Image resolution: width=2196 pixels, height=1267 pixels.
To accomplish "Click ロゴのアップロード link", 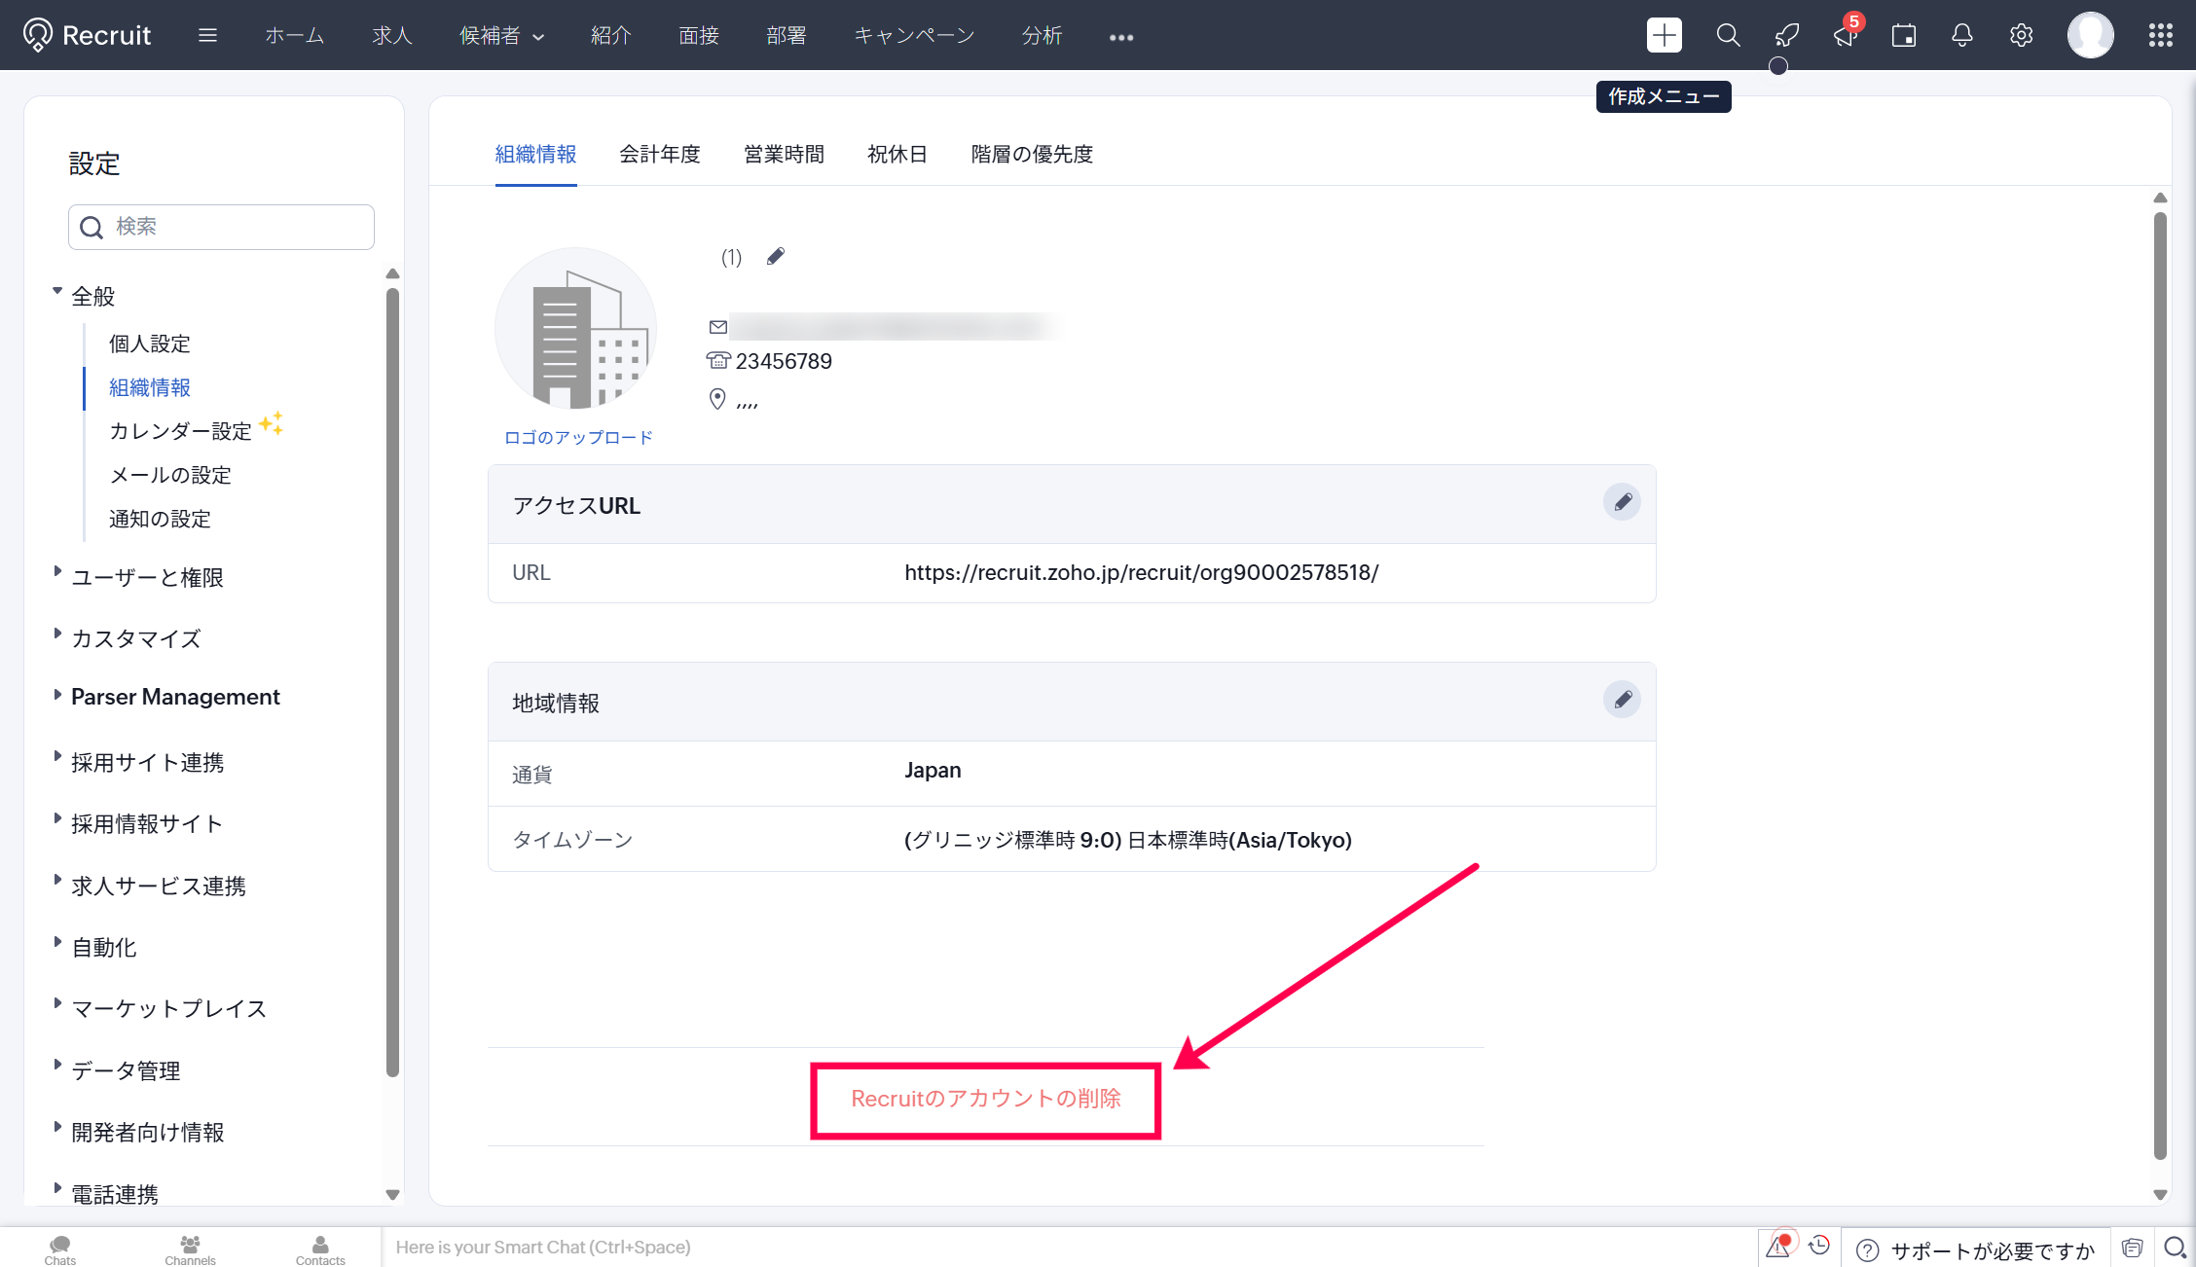I will tap(578, 438).
